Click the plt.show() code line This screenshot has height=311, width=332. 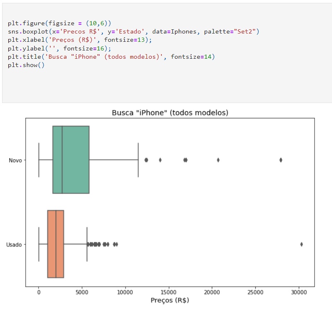pos(26,65)
